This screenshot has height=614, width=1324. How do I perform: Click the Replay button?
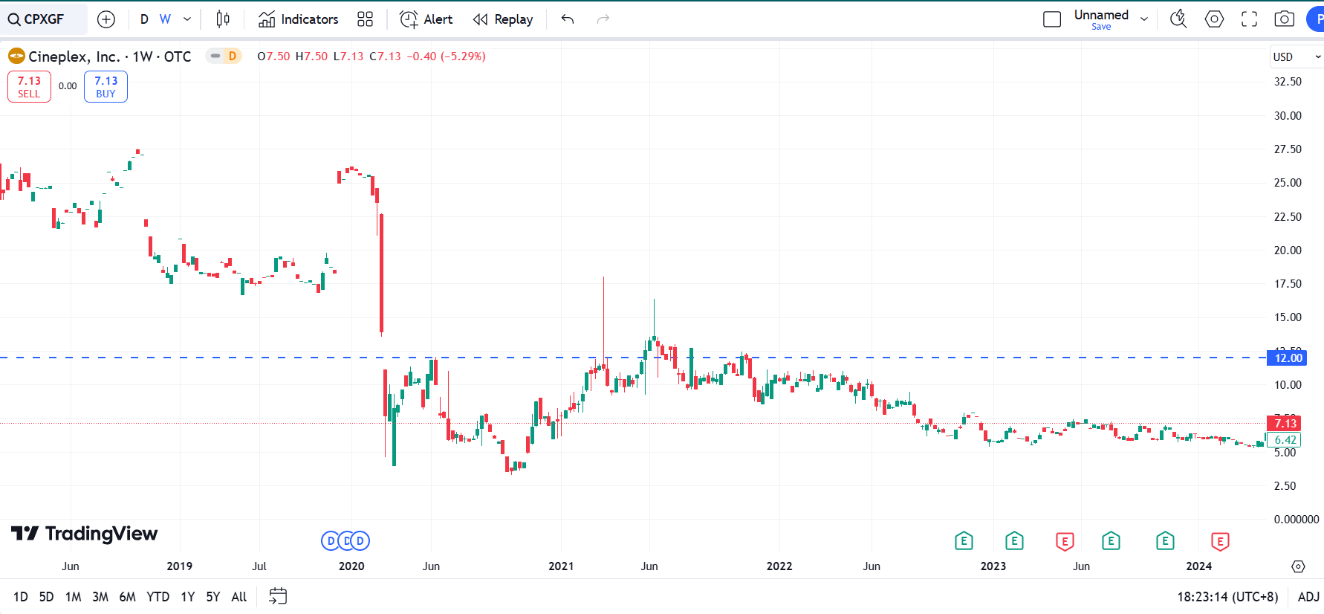pos(503,19)
